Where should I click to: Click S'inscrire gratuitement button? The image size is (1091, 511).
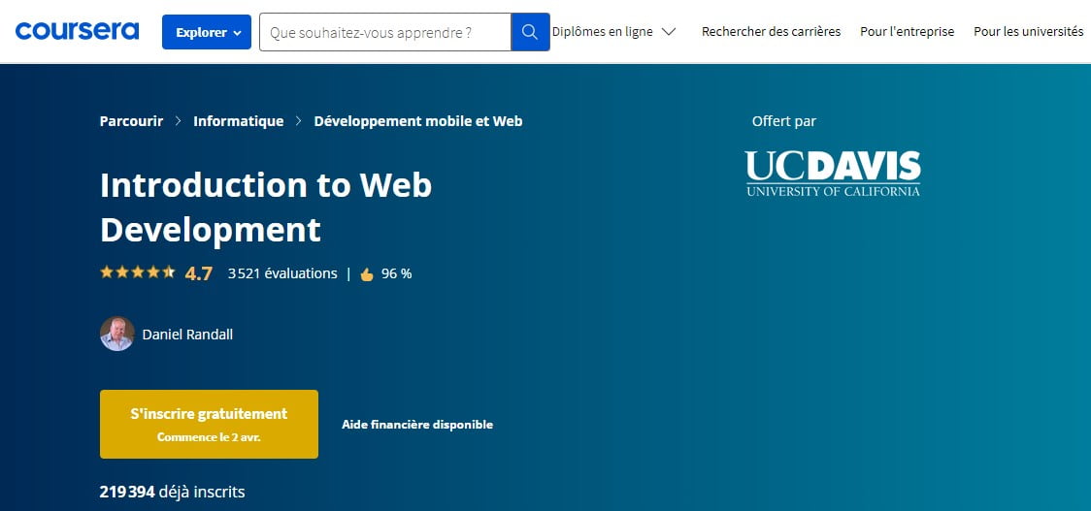[209, 424]
